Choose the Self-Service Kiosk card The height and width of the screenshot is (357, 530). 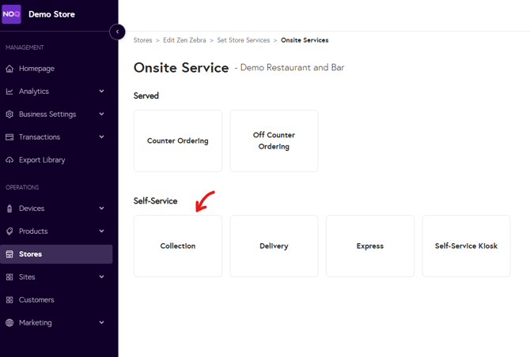coord(466,246)
